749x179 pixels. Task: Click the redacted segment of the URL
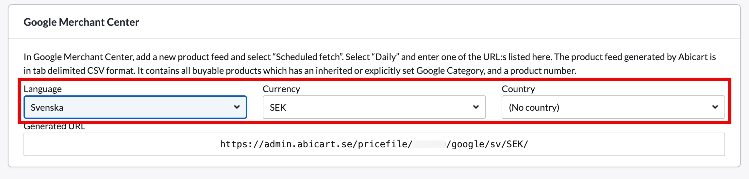point(429,144)
